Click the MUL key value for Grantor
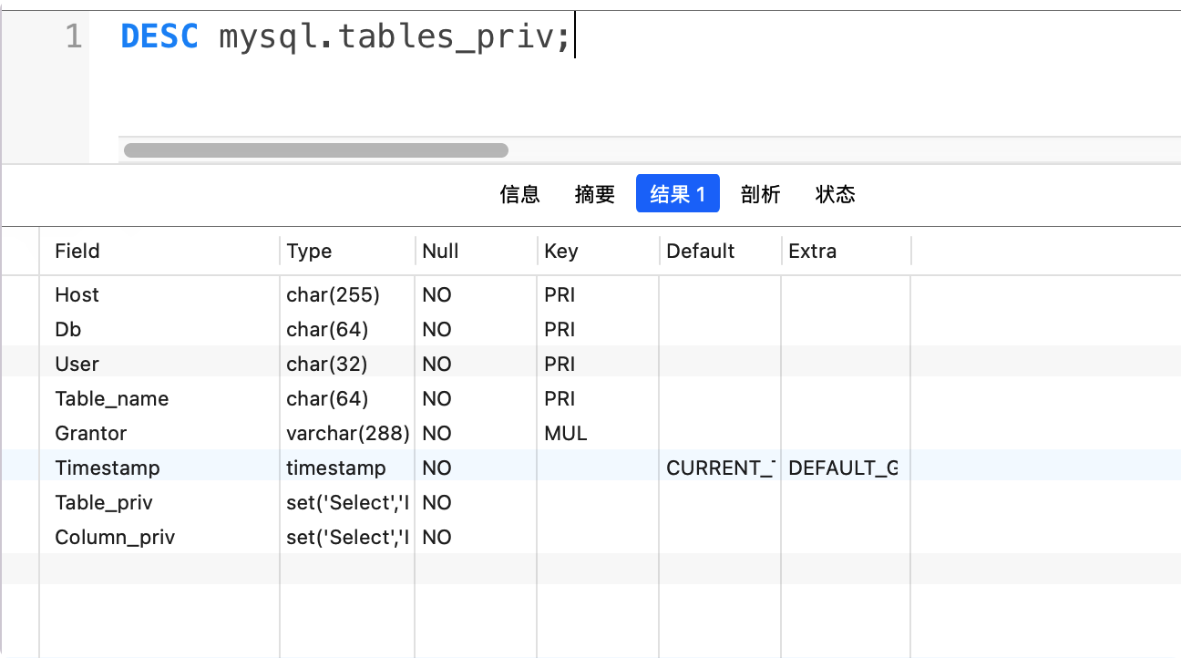Screen dimensions: 1181x658 click(565, 433)
